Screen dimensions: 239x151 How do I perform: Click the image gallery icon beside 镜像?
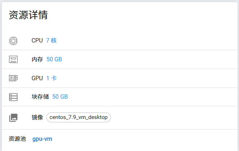click(x=13, y=118)
